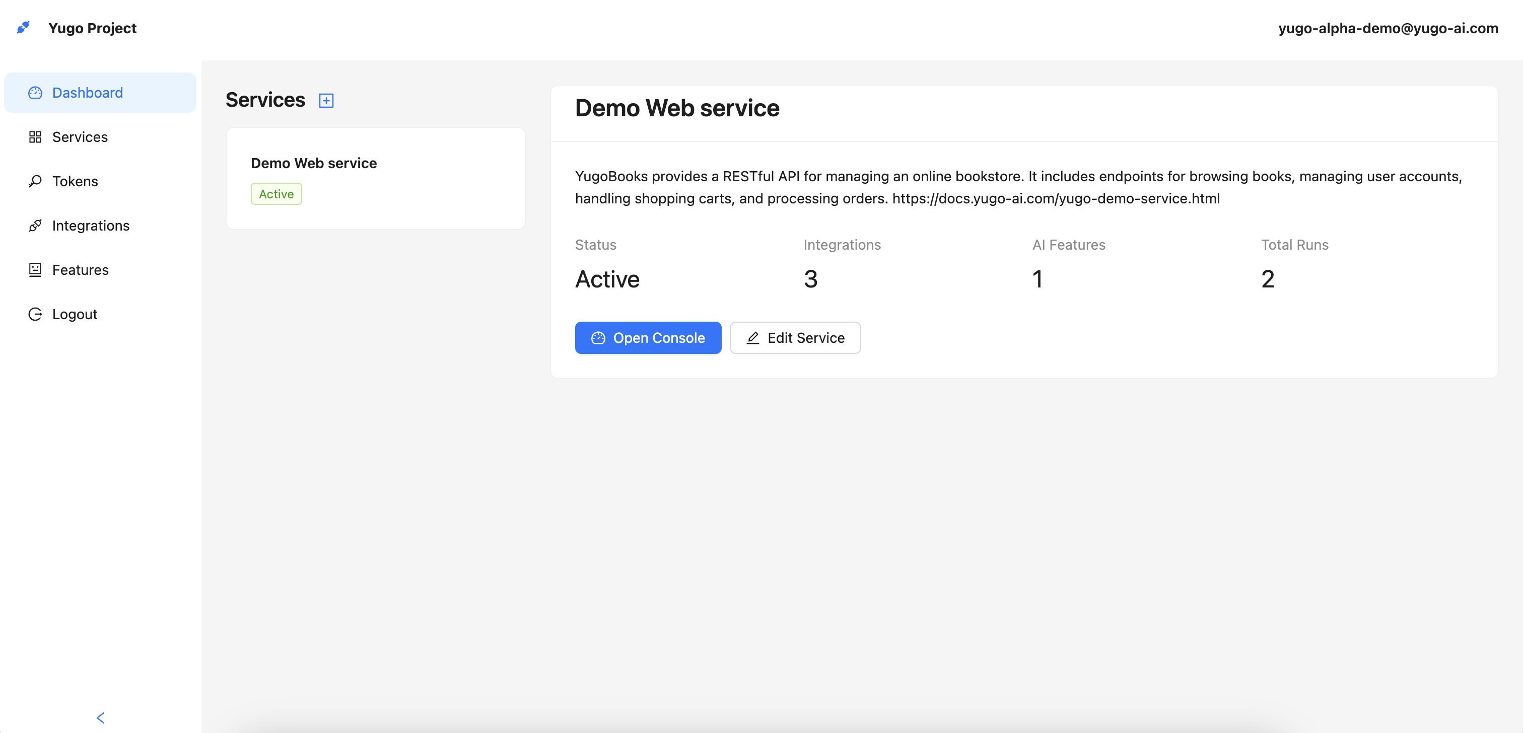Click the Yugo Project logo icon
Screen dimensions: 1523x733
(x=24, y=27)
